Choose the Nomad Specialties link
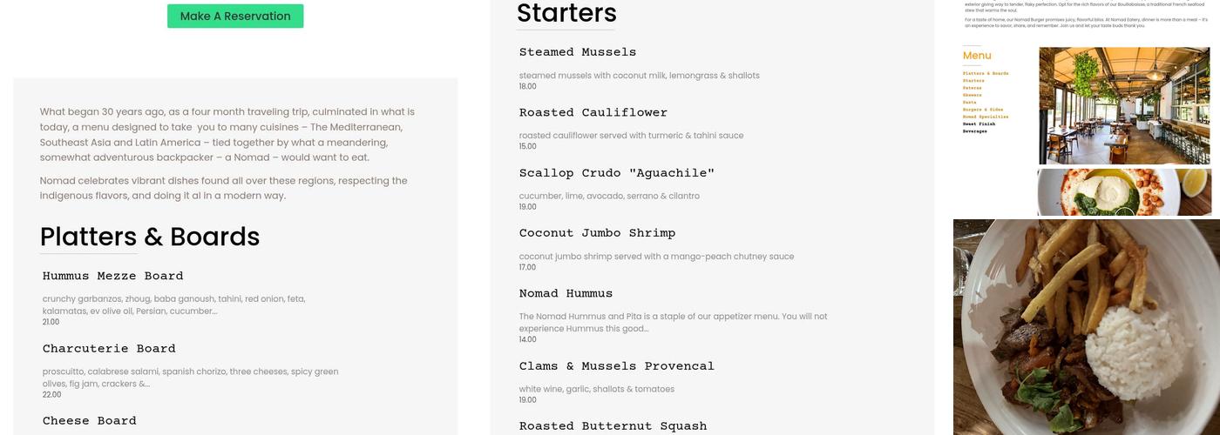This screenshot has height=435, width=1220. click(986, 117)
